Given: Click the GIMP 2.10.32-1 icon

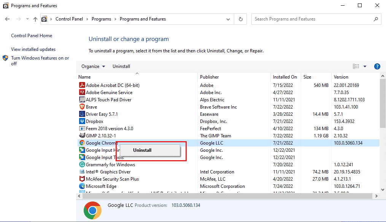Looking at the screenshot, I should tap(82, 136).
